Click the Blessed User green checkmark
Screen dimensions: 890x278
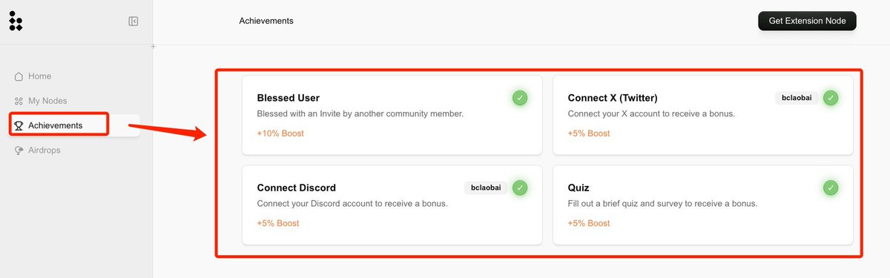coord(520,97)
